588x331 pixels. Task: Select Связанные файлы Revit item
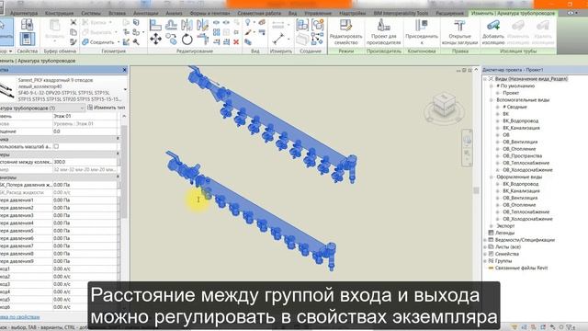pos(521,268)
